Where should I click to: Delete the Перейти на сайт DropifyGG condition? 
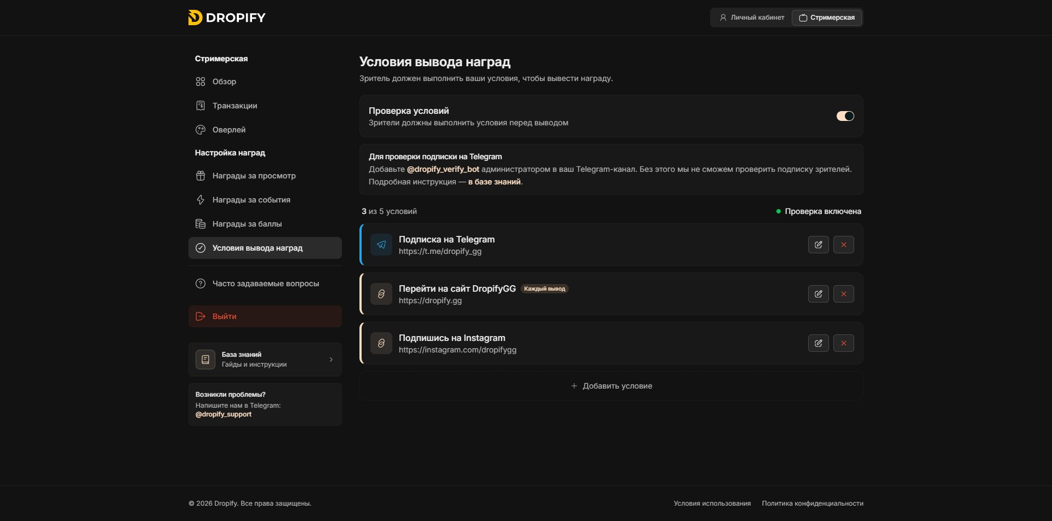844,294
